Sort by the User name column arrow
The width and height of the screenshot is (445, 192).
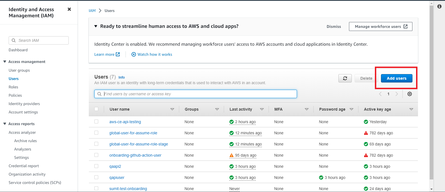172,109
